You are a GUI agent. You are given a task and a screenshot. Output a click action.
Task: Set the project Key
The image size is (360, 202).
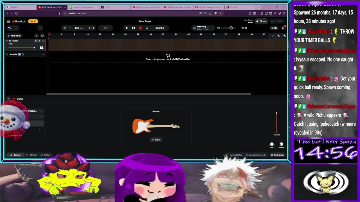click(105, 28)
